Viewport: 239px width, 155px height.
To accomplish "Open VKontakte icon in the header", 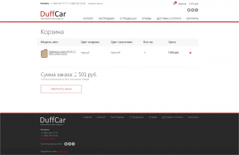I will pos(189,10).
